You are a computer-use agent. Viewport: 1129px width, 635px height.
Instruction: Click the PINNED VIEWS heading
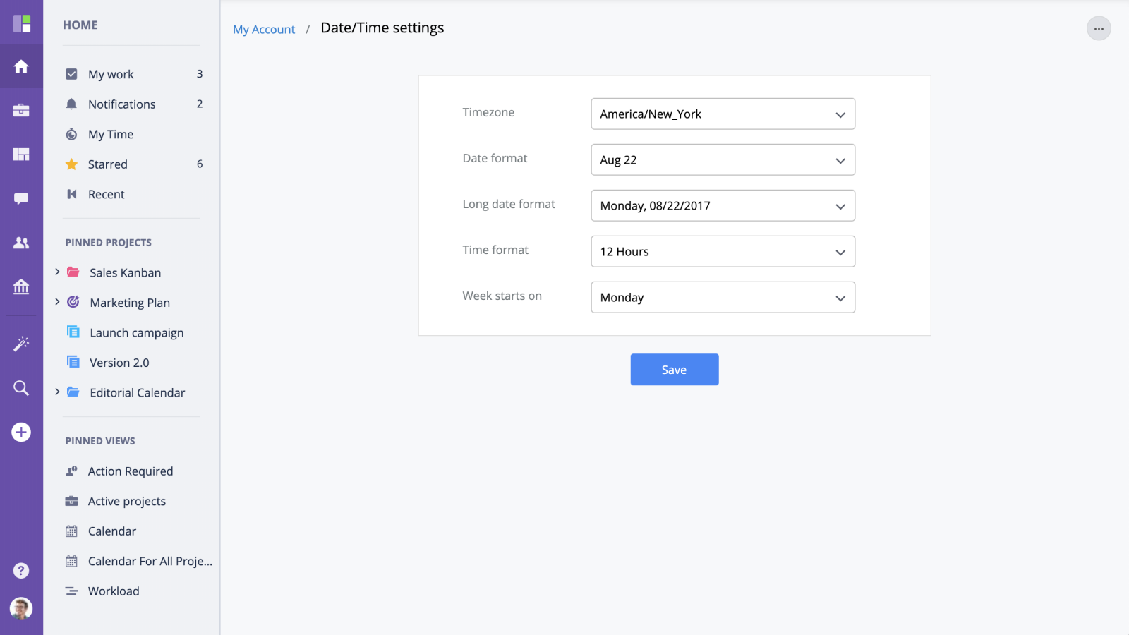tap(100, 441)
